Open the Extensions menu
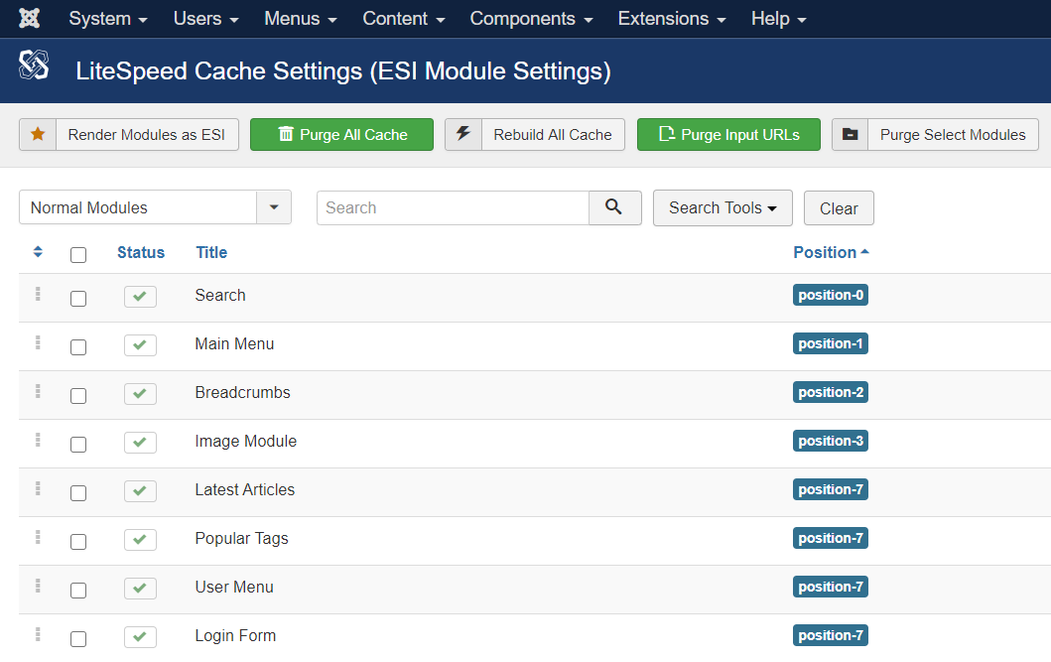Image resolution: width=1051 pixels, height=662 pixels. click(x=672, y=19)
